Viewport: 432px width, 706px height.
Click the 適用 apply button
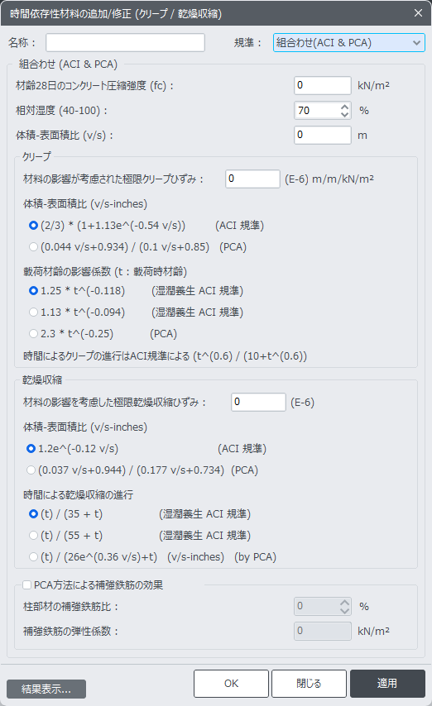[x=387, y=684]
